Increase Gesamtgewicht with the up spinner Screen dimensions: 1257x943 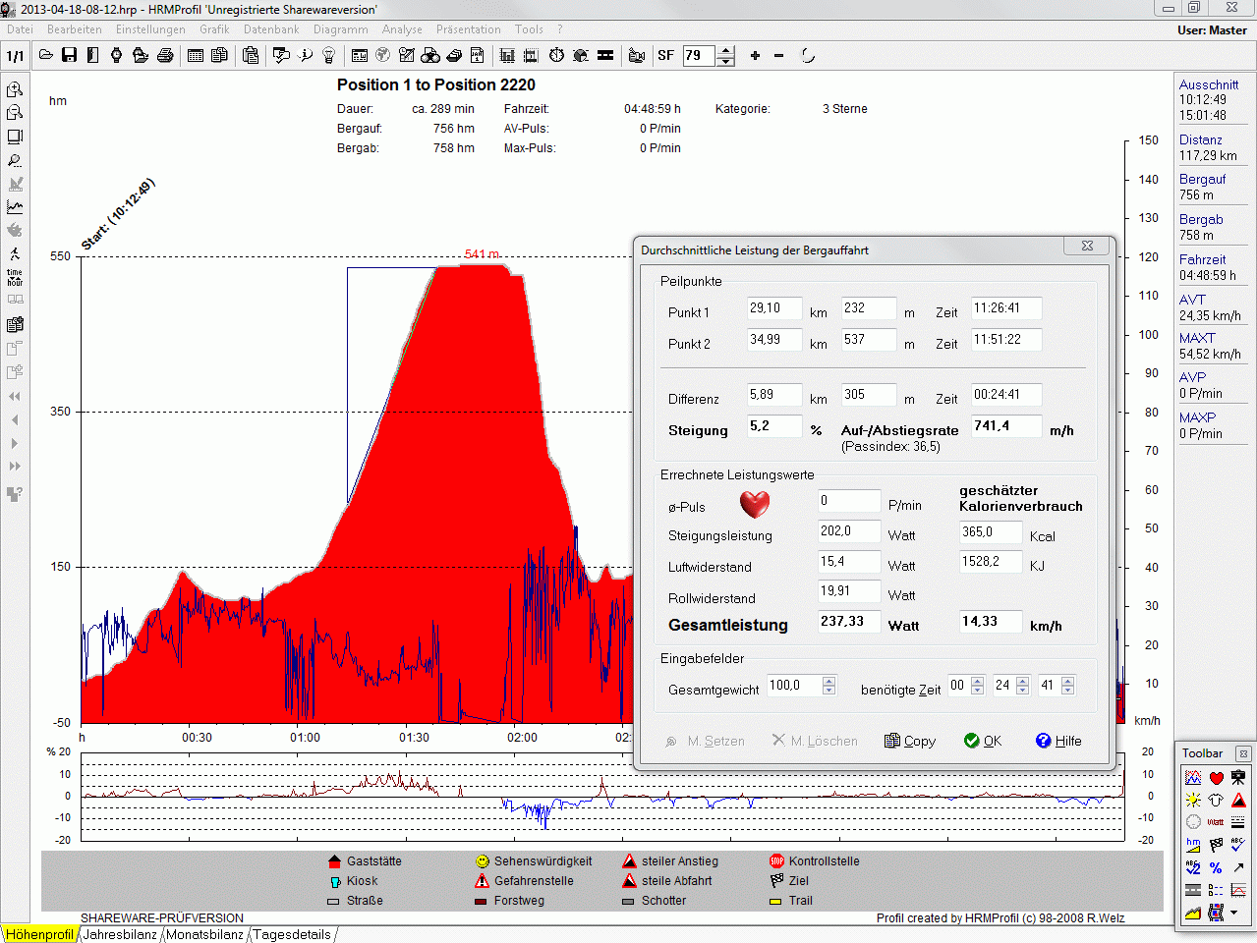[828, 681]
